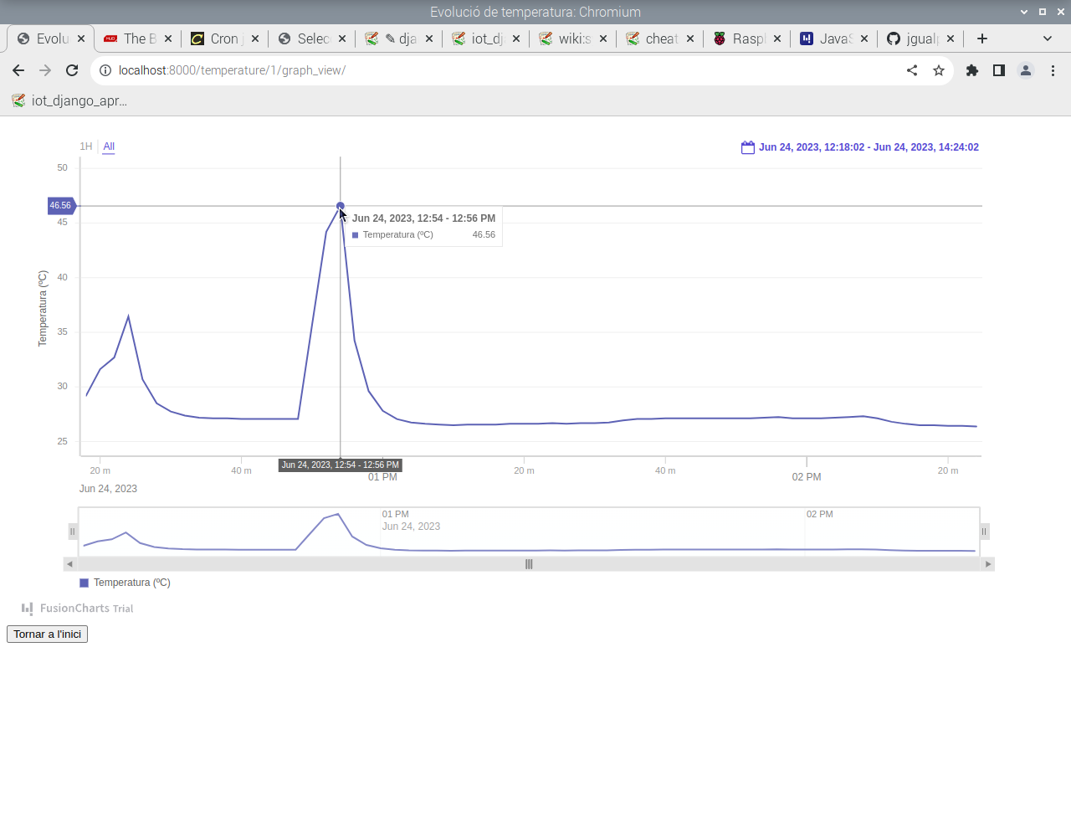Open the calendar date range icon

(x=748, y=147)
